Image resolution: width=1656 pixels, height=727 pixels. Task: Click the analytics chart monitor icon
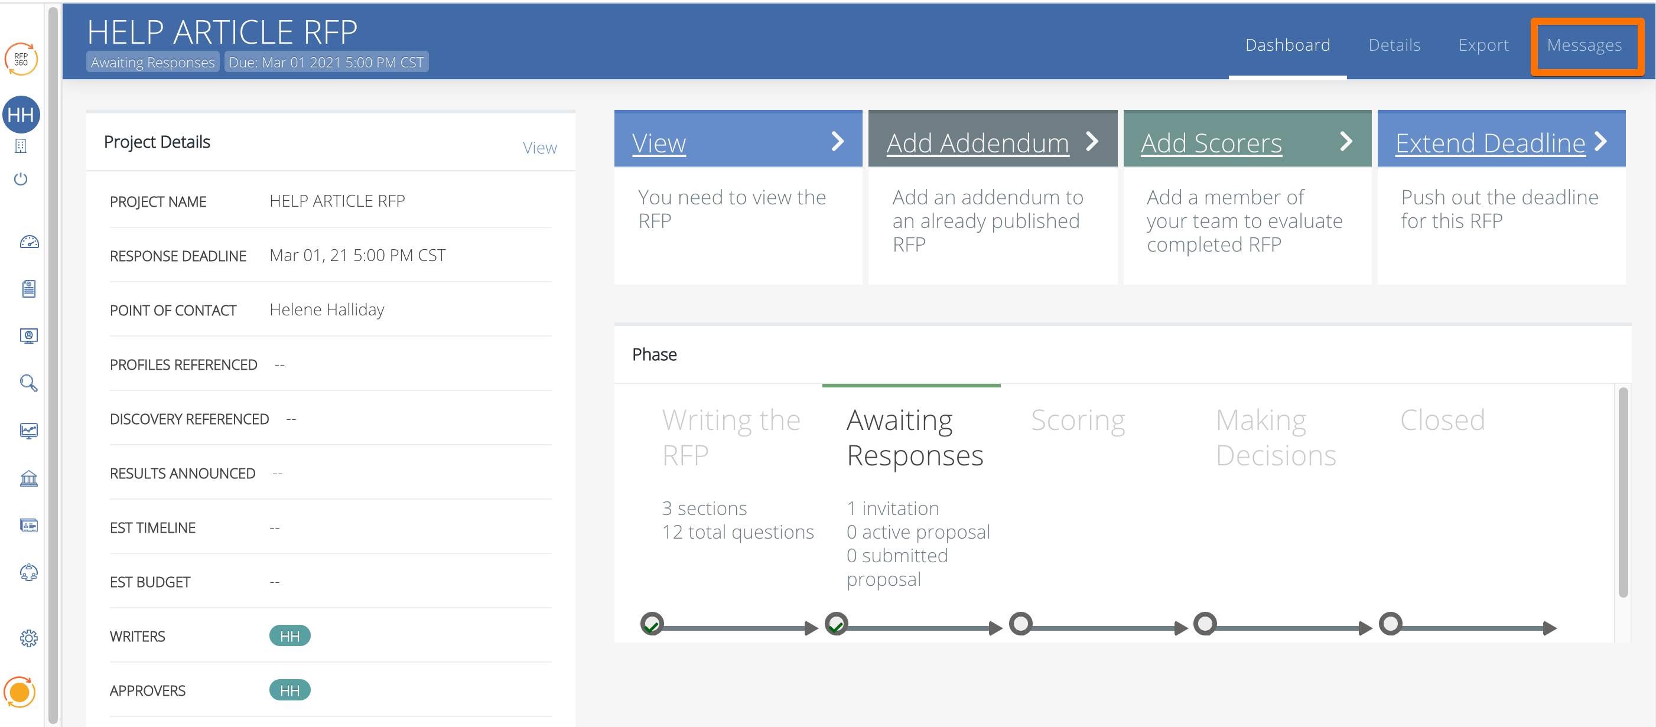(x=28, y=431)
